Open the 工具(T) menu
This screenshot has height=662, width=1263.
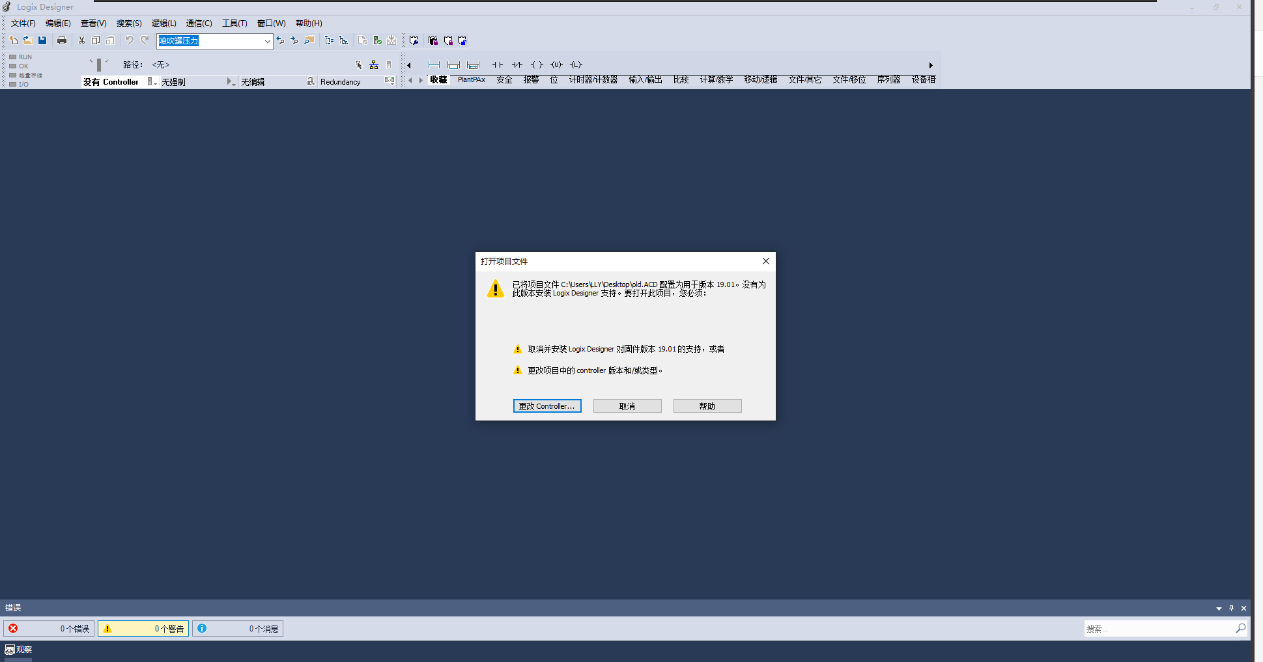234,23
